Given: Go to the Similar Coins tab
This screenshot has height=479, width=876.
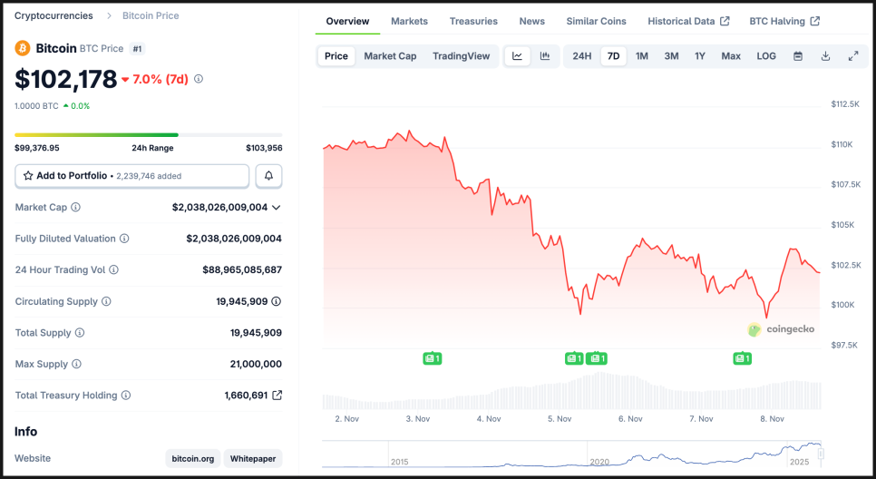Looking at the screenshot, I should (596, 21).
